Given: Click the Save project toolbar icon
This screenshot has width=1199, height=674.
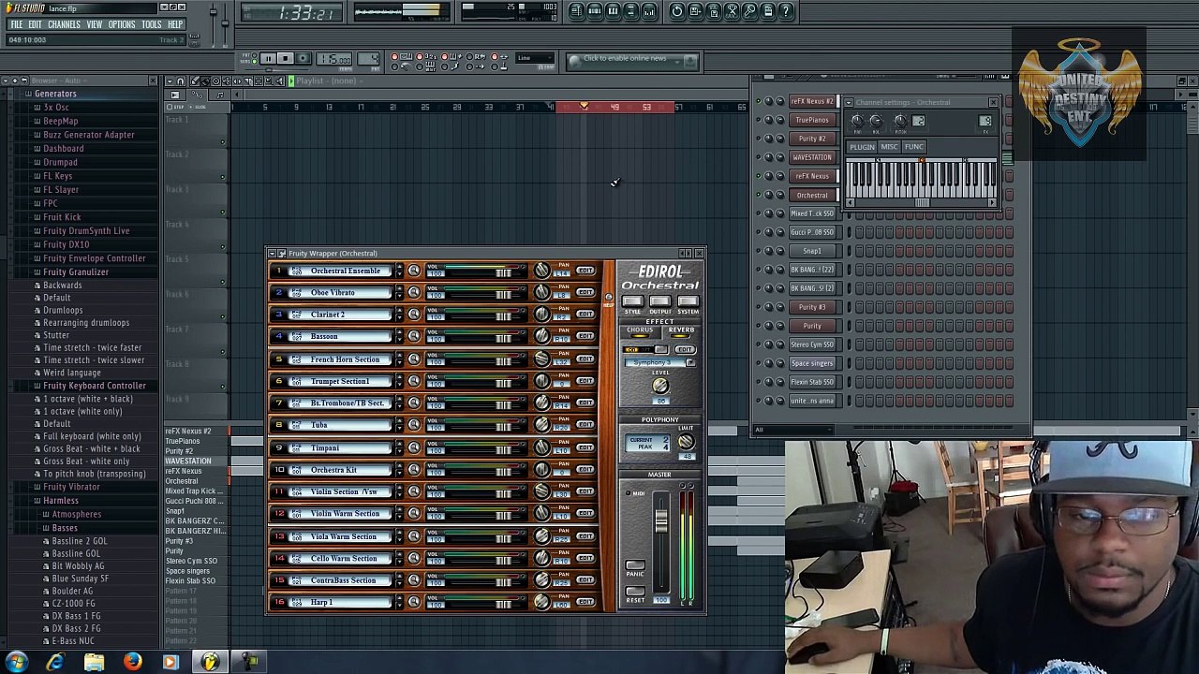Looking at the screenshot, I should pos(695,11).
